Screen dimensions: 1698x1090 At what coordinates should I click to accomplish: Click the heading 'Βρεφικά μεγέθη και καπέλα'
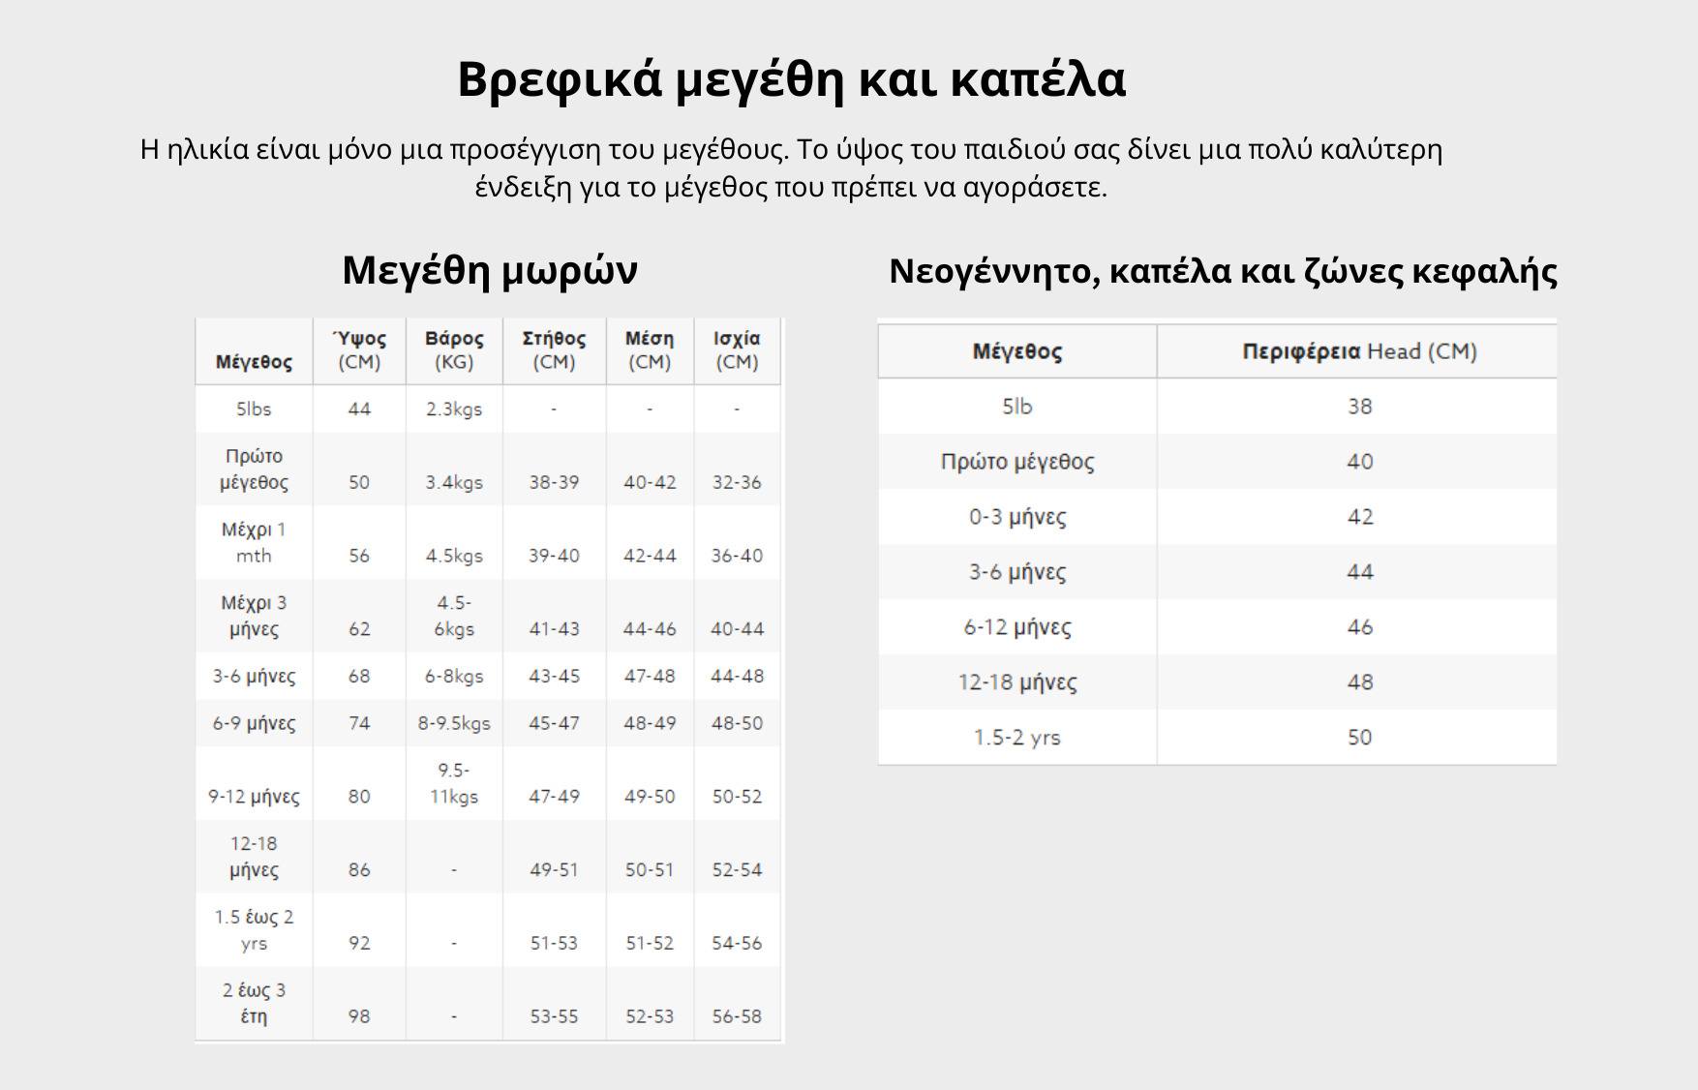tap(791, 78)
